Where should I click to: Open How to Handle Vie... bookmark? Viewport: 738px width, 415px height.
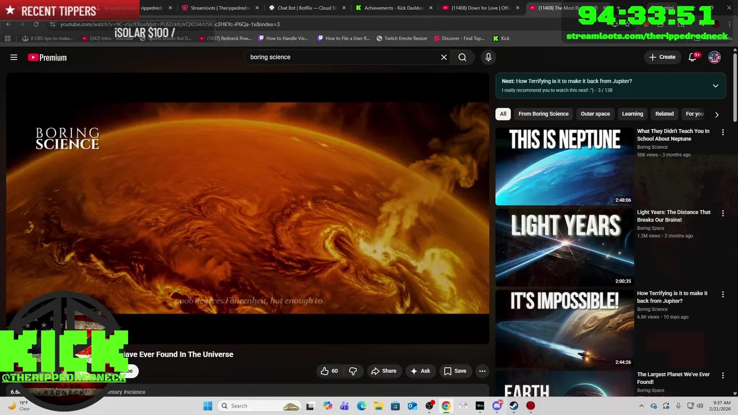(283, 38)
